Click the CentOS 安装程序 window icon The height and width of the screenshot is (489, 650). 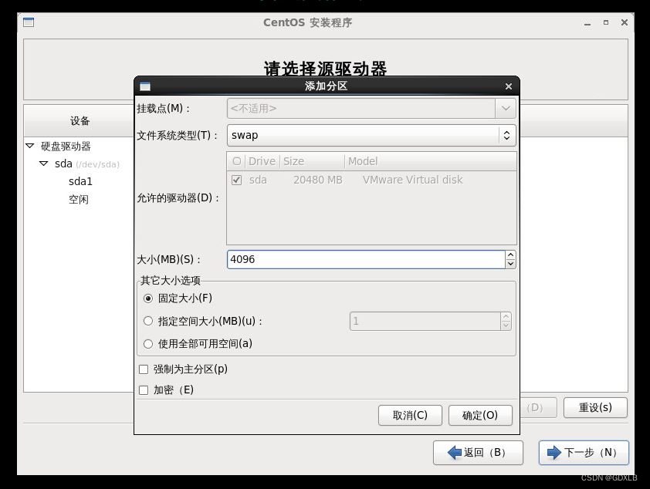(28, 22)
